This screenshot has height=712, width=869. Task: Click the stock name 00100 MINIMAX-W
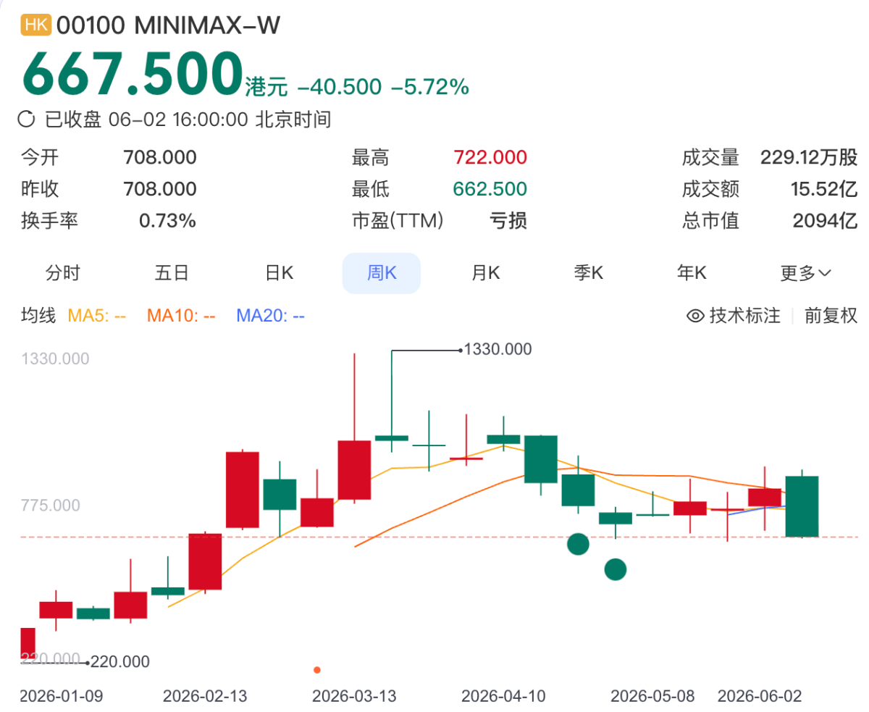click(168, 25)
